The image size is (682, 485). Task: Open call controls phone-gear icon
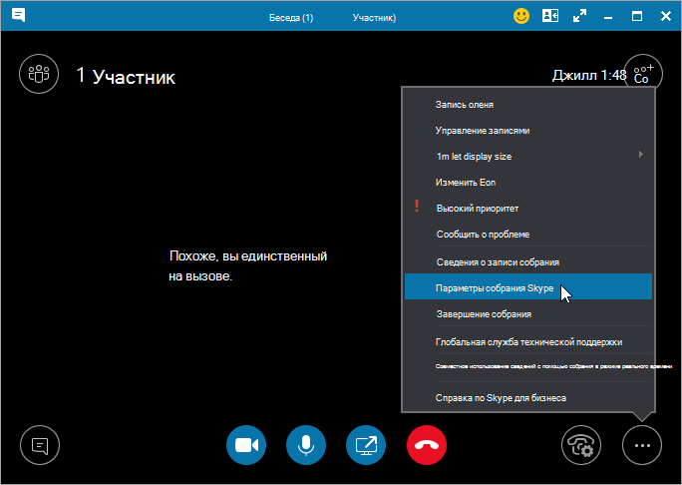tap(581, 445)
